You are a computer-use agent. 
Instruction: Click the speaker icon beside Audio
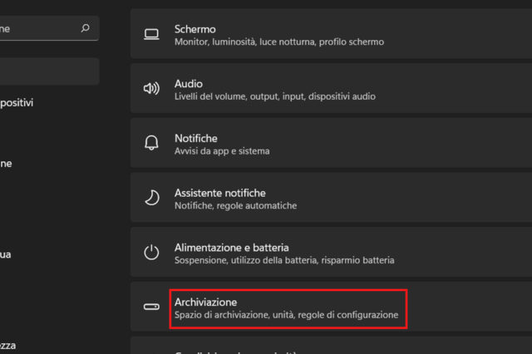tap(151, 89)
